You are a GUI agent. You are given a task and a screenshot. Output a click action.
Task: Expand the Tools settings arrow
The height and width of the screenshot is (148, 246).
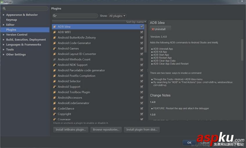pos(3,49)
